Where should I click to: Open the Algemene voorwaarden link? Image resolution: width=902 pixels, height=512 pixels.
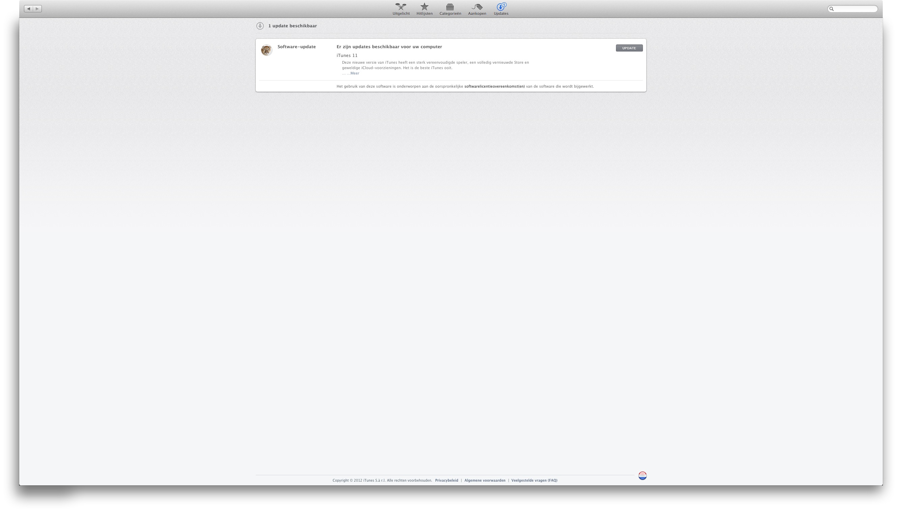pyautogui.click(x=485, y=481)
